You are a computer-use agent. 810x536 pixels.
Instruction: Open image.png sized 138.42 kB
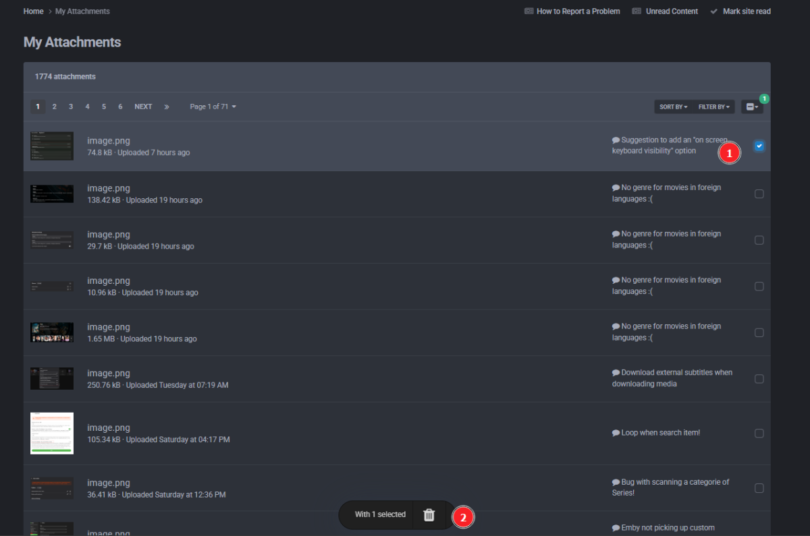(108, 188)
